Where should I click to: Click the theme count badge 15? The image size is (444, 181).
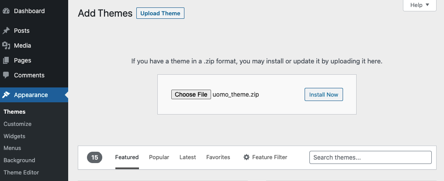94,157
